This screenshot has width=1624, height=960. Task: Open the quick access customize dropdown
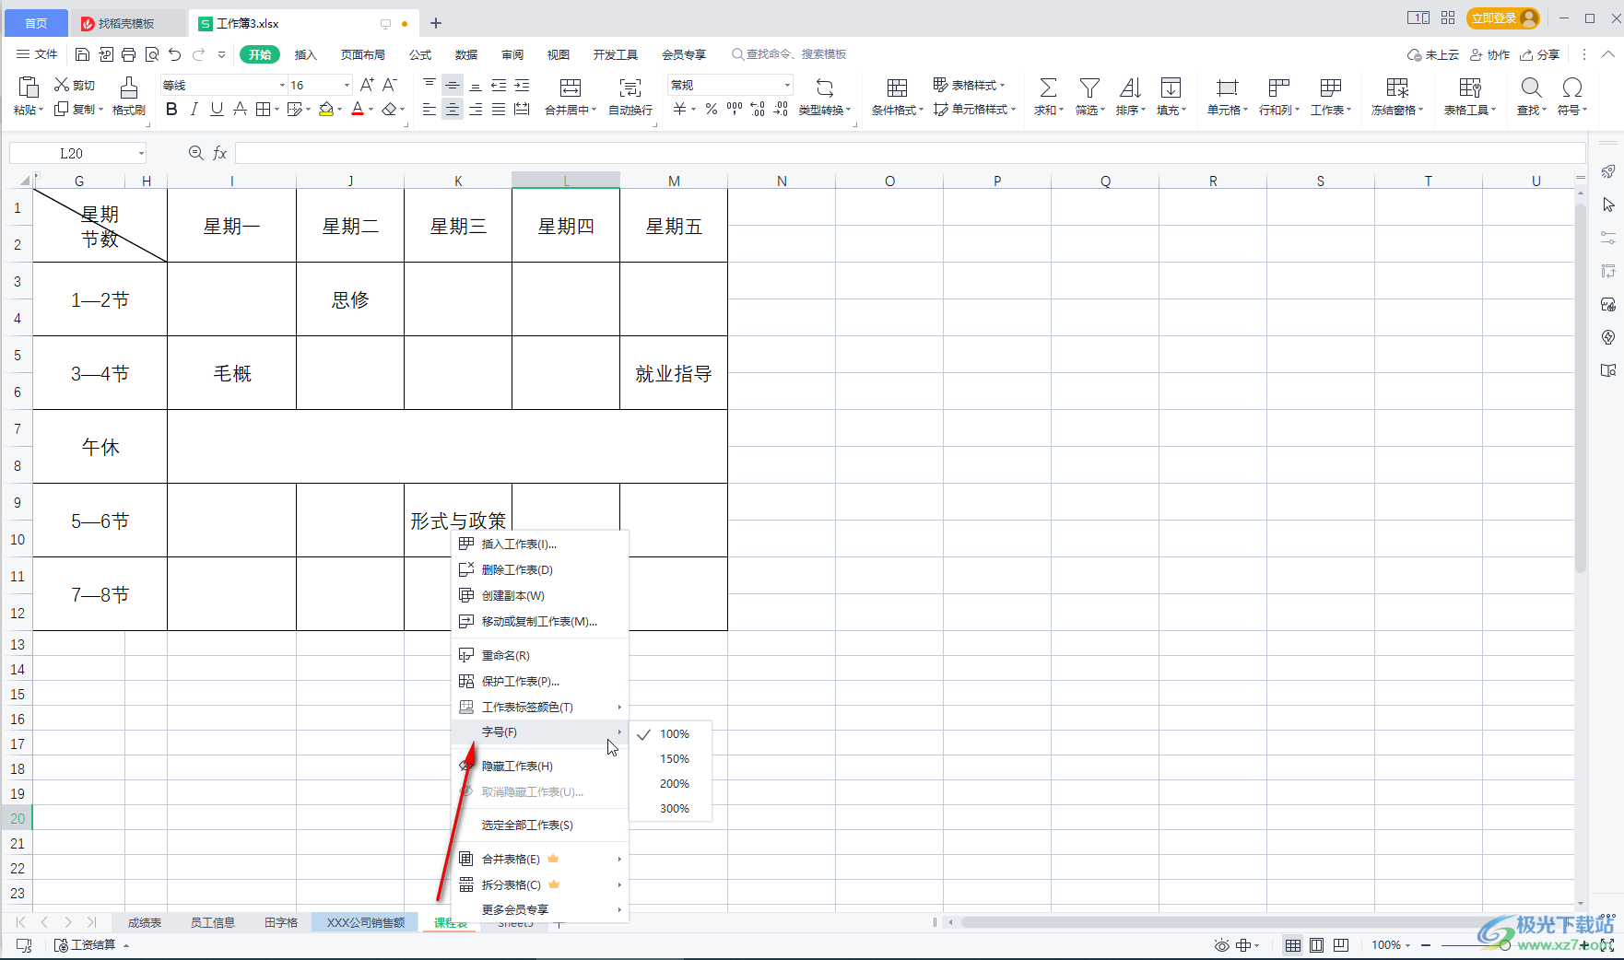coord(221,54)
